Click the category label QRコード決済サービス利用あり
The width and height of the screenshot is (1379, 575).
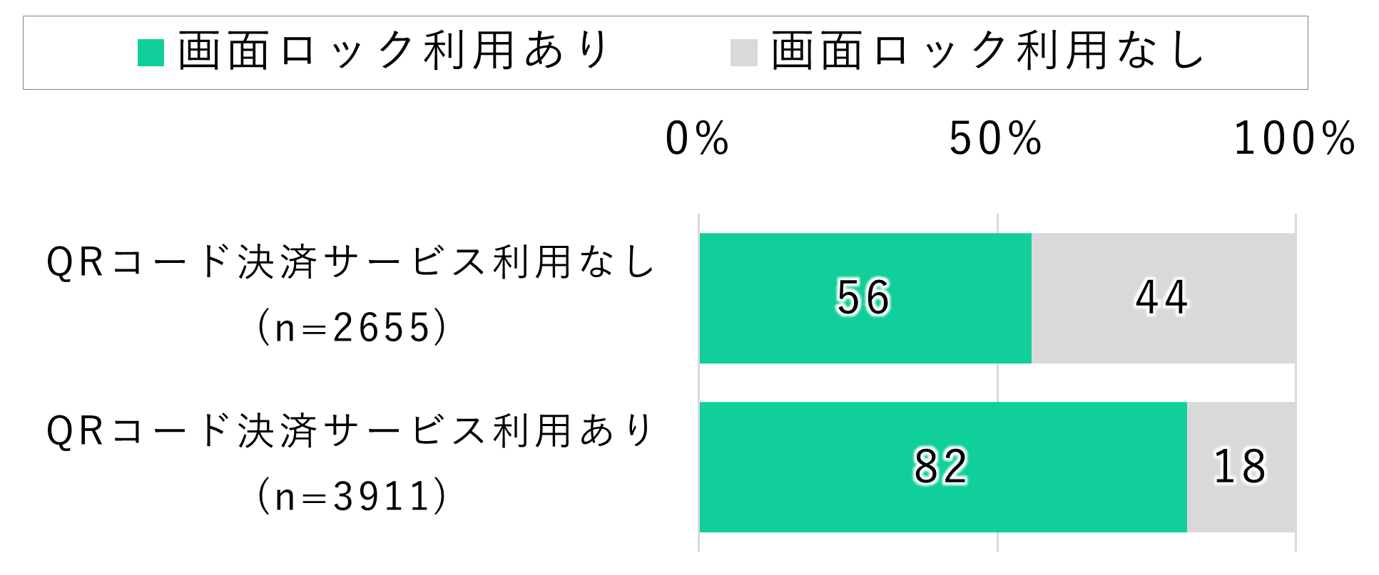point(350,431)
